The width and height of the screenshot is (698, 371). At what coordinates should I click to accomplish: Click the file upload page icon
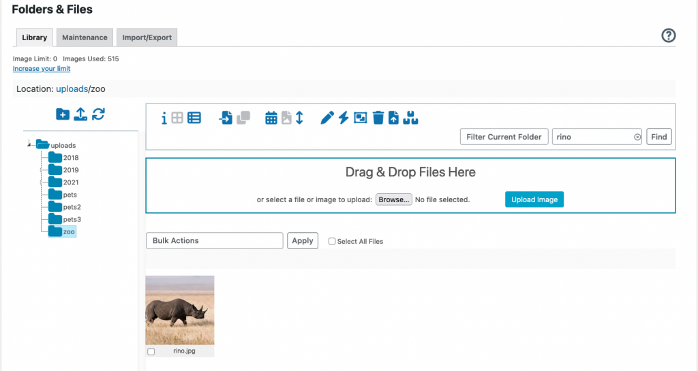pos(393,118)
